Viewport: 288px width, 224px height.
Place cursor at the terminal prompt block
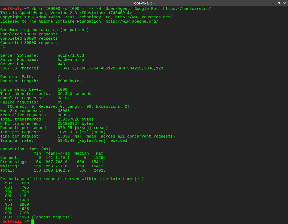32,221
